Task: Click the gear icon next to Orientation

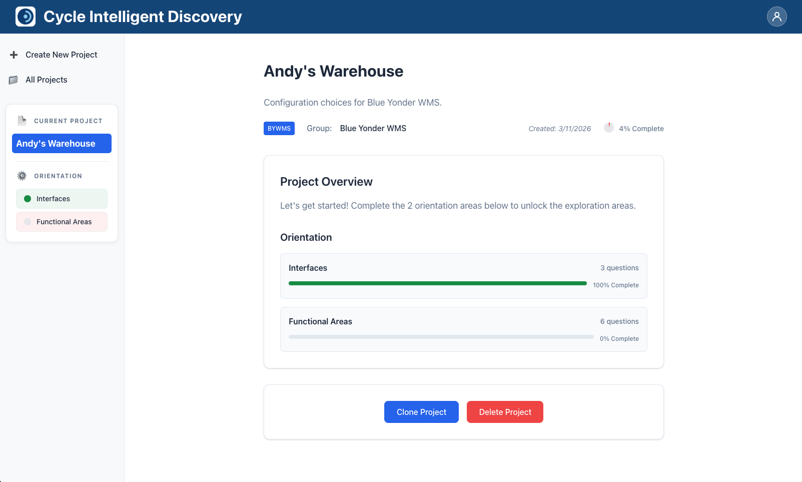Action: tap(22, 176)
